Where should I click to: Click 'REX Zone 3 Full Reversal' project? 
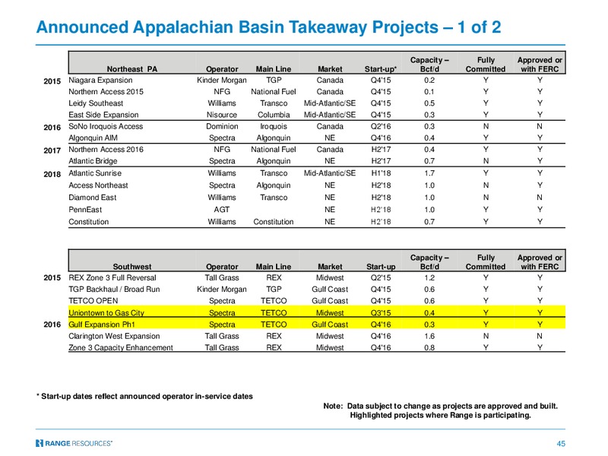coord(112,278)
